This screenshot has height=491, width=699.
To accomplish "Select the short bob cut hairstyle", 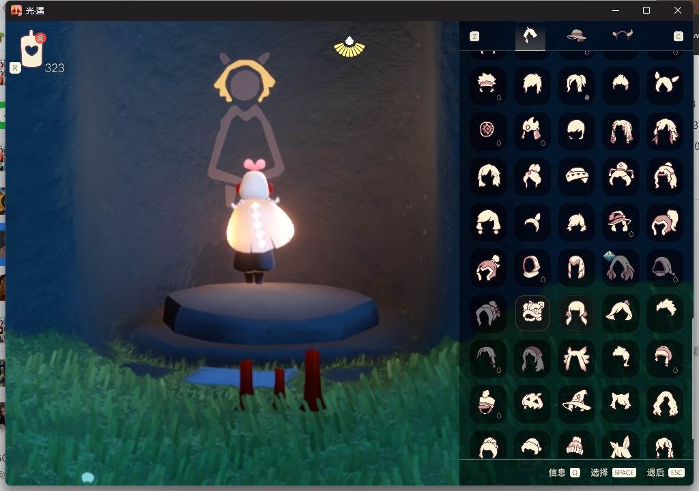I will pyautogui.click(x=576, y=130).
